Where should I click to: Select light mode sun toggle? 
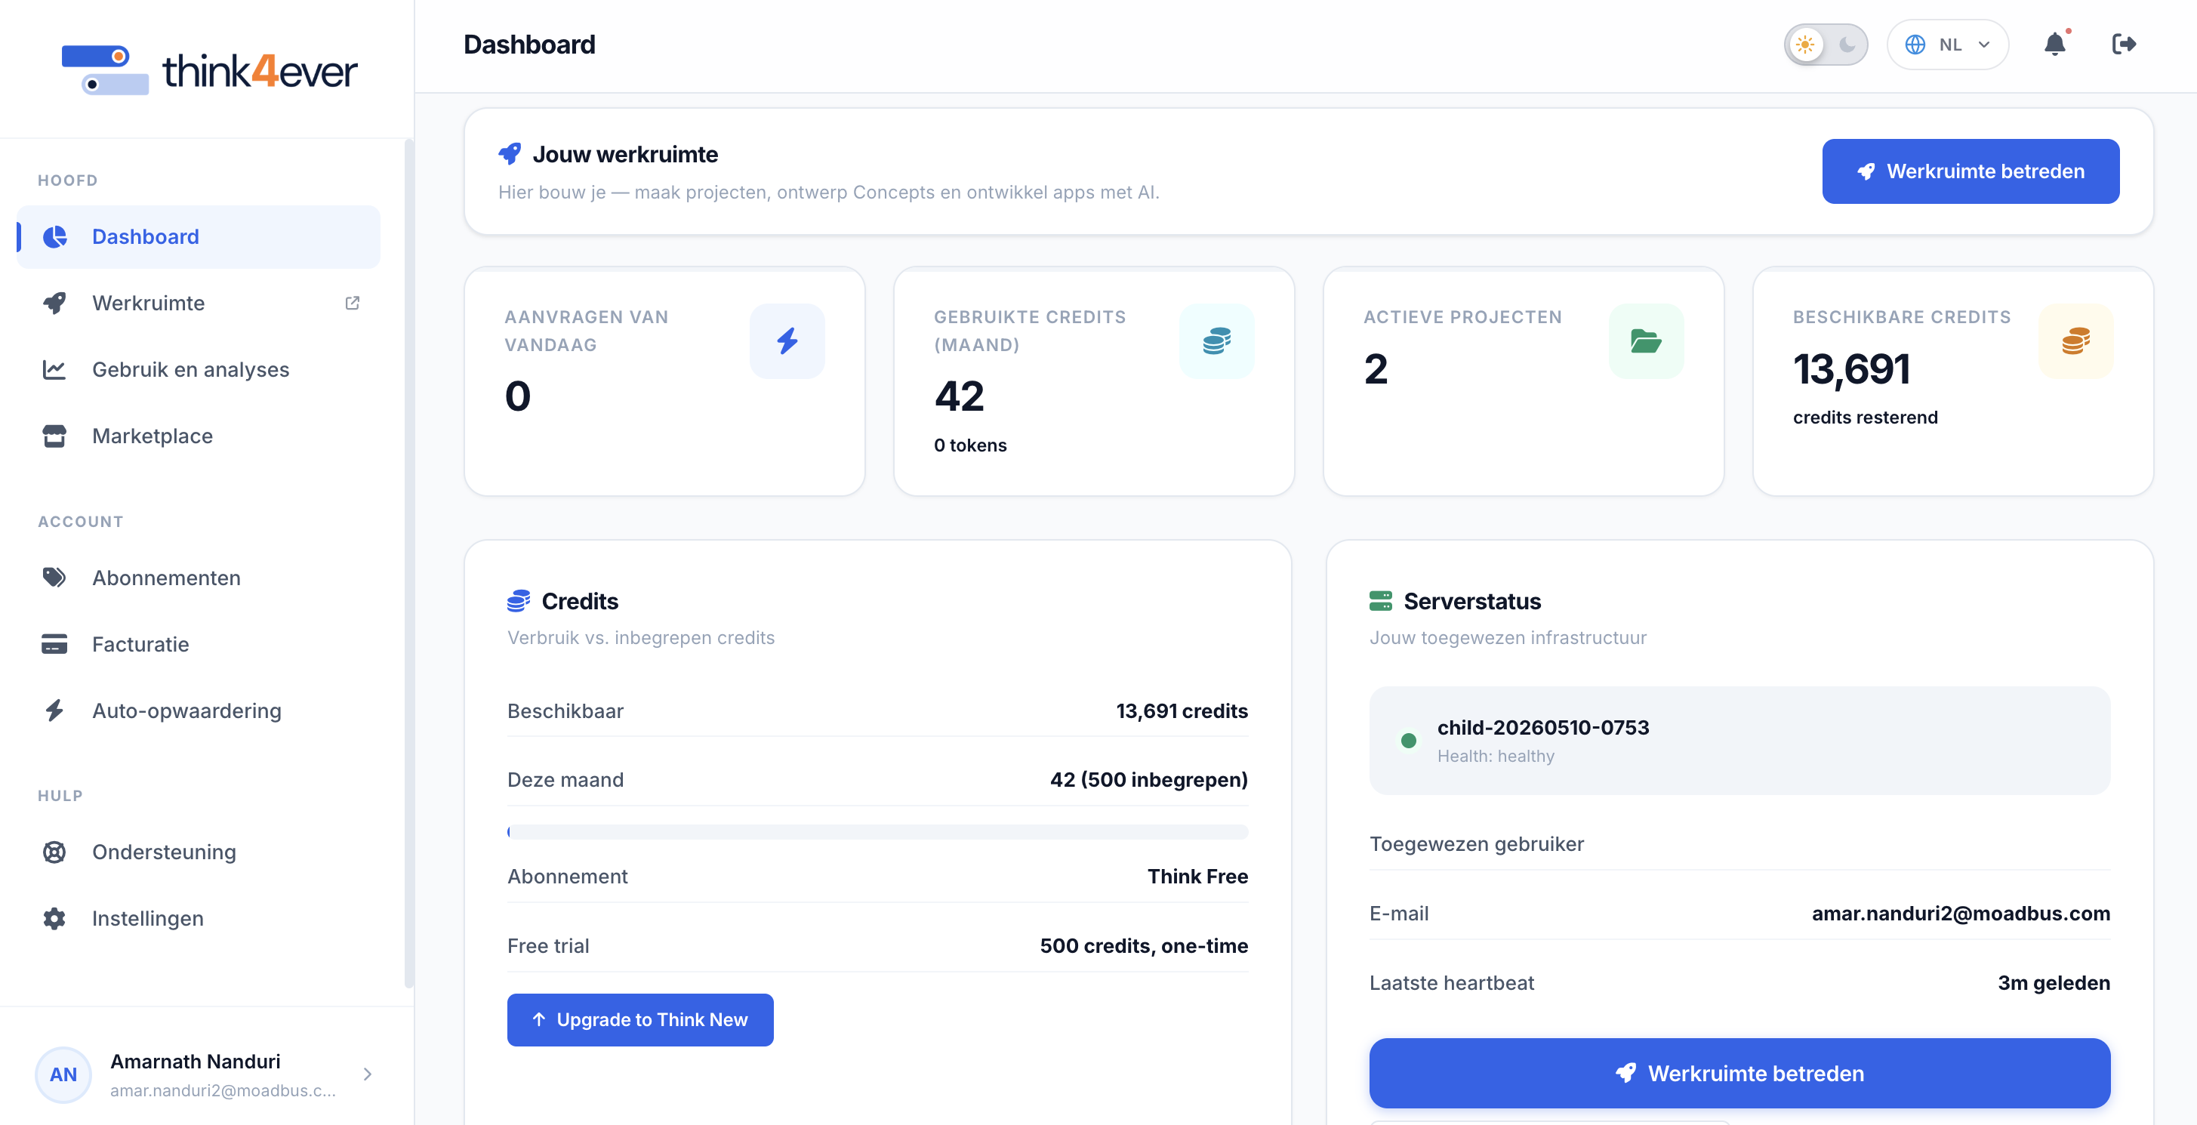pos(1804,45)
